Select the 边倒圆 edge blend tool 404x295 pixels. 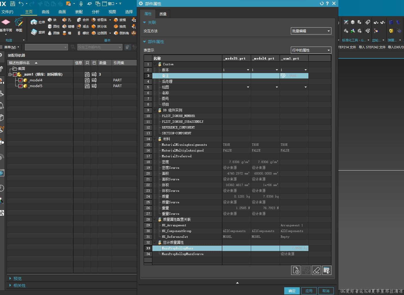click(x=99, y=33)
